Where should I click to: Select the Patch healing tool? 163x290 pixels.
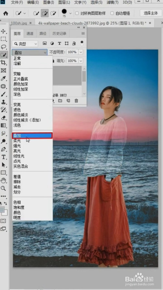pyautogui.click(x=3, y=86)
